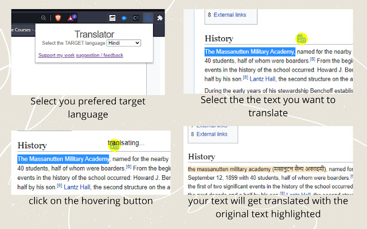Click the 'History' heading in the translated-result screenshot

tap(201, 156)
